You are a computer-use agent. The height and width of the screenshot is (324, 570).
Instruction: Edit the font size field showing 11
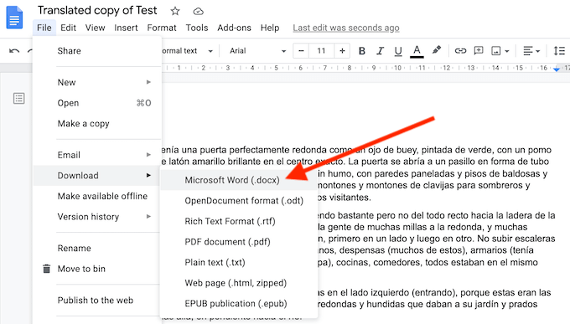click(x=321, y=51)
